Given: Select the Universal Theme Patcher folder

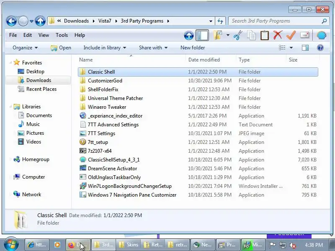Looking at the screenshot, I should coord(198,98).
